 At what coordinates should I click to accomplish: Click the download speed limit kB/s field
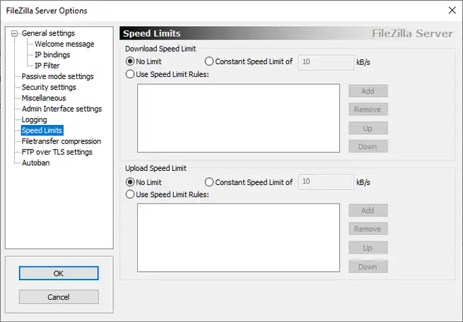(325, 62)
